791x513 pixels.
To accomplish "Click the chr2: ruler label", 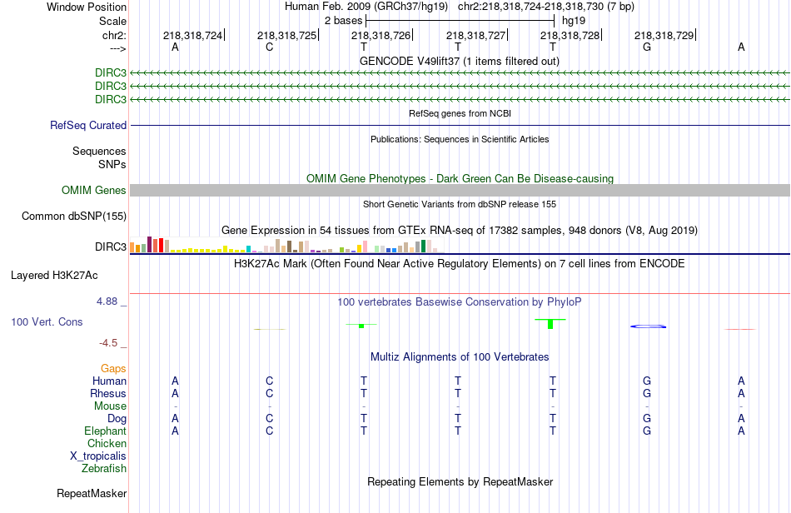I will 114,35.
